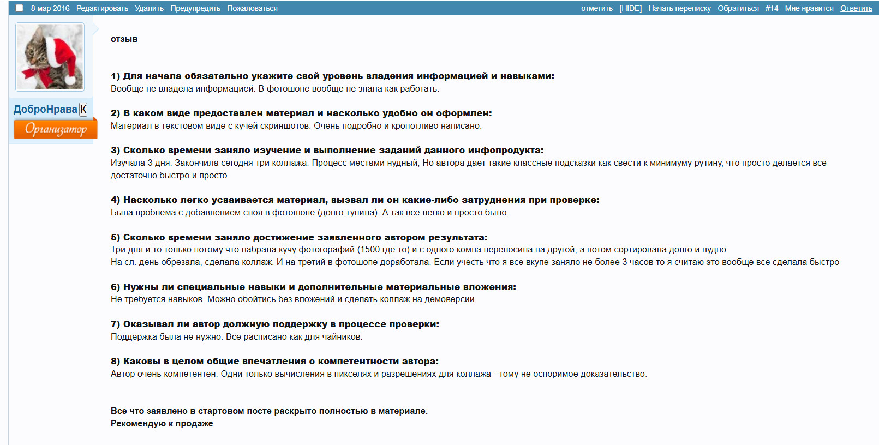Screen dimensions: 879x445
Task: Click Начать переписку with the author
Action: click(679, 8)
